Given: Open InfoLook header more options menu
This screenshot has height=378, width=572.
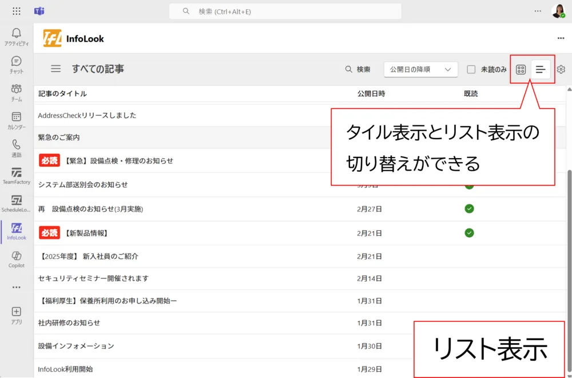Looking at the screenshot, I should click(561, 38).
